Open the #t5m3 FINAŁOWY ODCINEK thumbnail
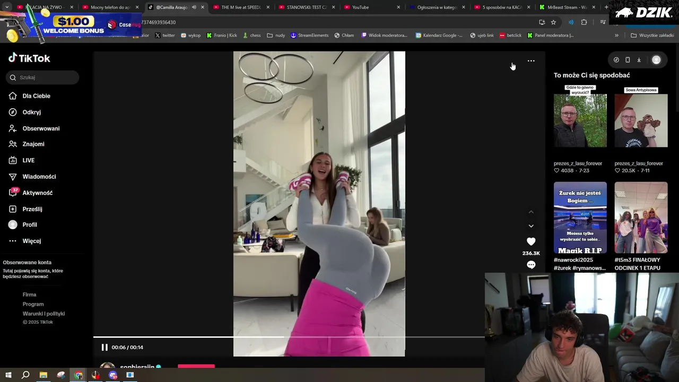Image resolution: width=679 pixels, height=382 pixels. (x=641, y=218)
